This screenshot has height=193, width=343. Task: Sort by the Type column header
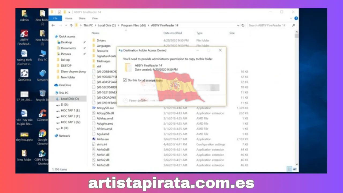coord(199,33)
